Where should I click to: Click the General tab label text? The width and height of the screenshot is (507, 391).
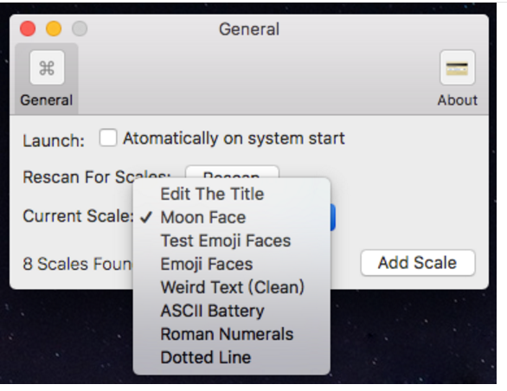tap(46, 100)
